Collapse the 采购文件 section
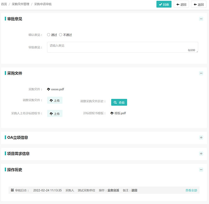Viewport: 209px width, 204px height. tap(201, 73)
